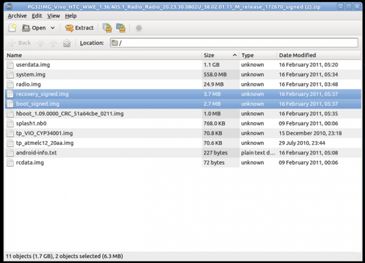Select the splash1.nb0 file name
The height and width of the screenshot is (263, 365).
click(x=31, y=124)
